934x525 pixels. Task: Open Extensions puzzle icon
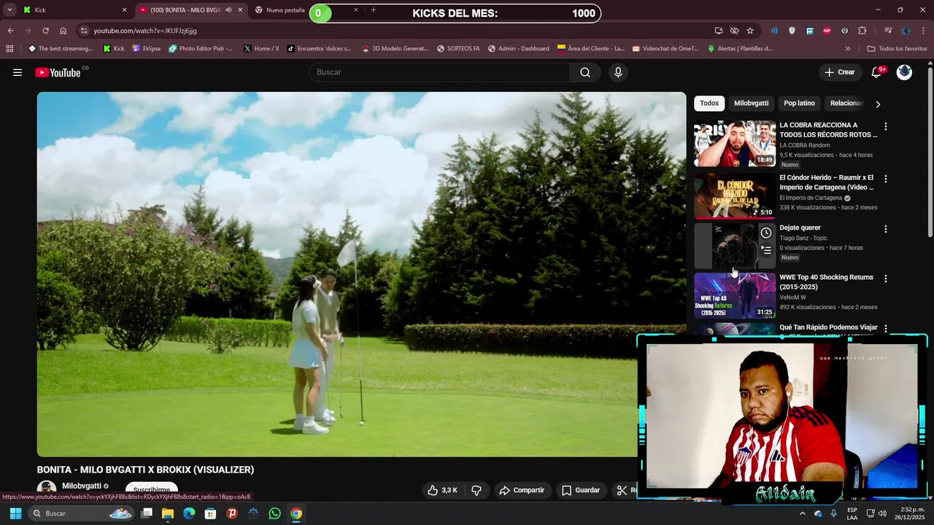[x=862, y=31]
